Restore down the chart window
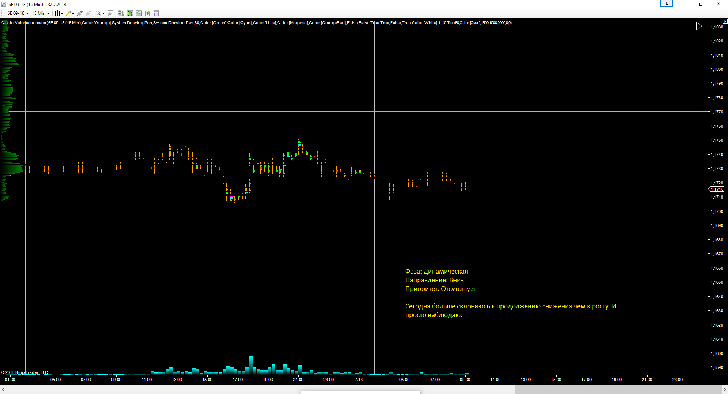 click(x=701, y=4)
